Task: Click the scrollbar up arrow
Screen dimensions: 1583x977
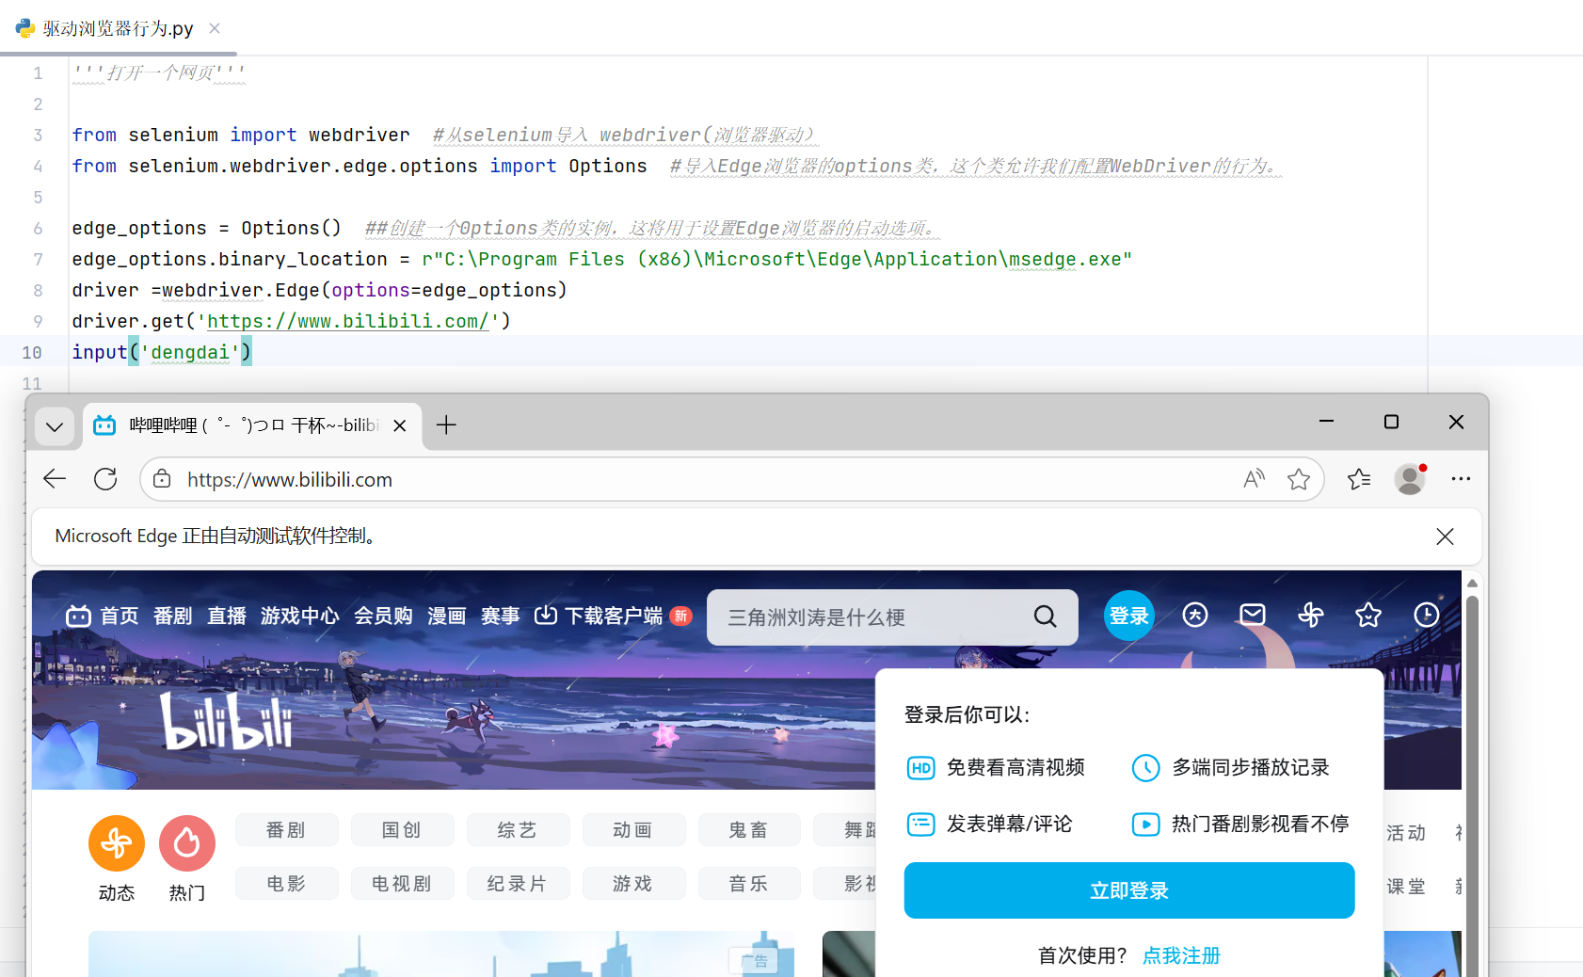Action: tap(1472, 583)
